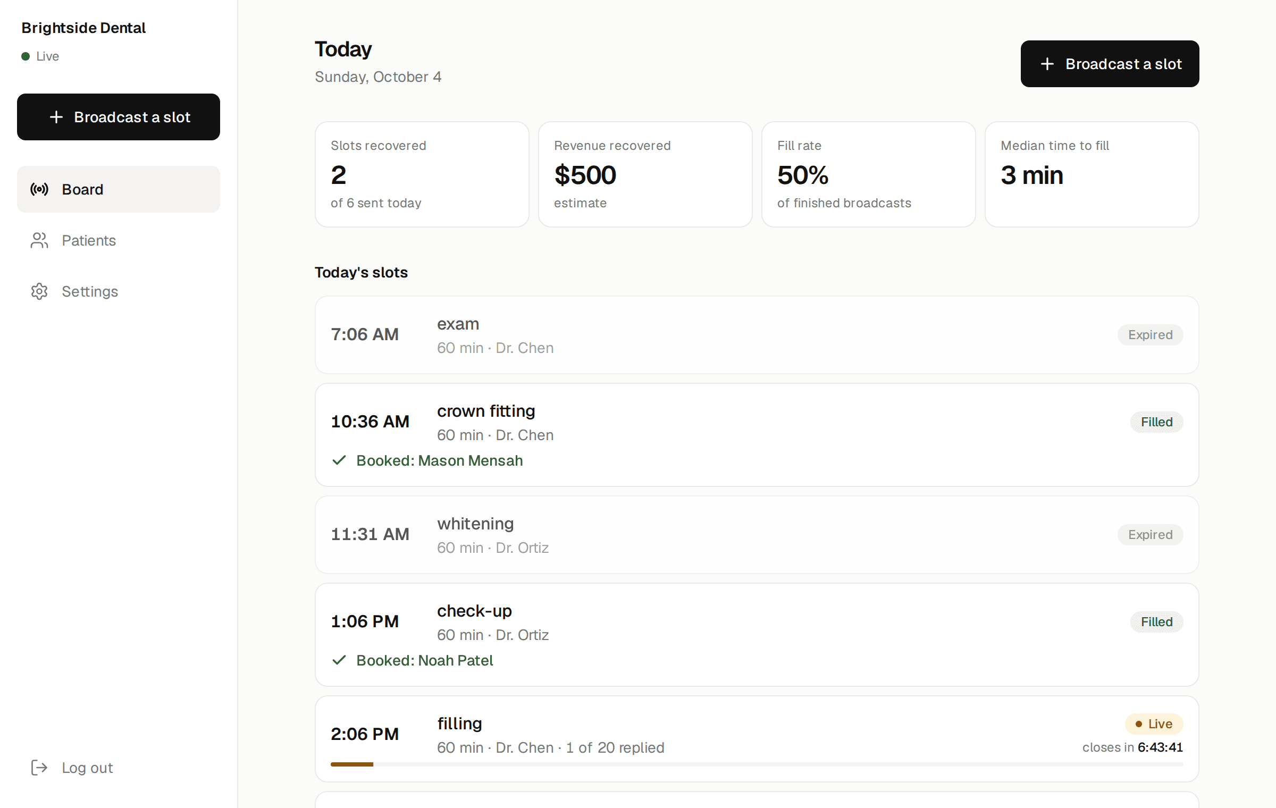Click the Slots recovered stat card

tap(422, 174)
